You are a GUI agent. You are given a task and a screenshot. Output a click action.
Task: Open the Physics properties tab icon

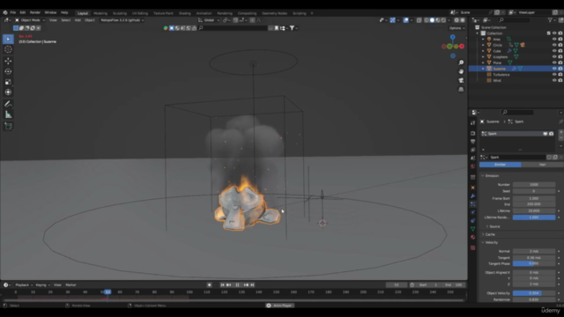coord(472,212)
